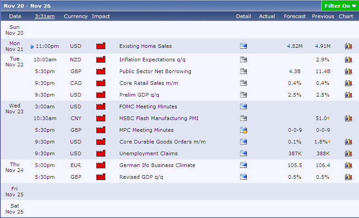This screenshot has height=218, width=359.
Task: Click the 3:31am time column link
Action: 45,16
